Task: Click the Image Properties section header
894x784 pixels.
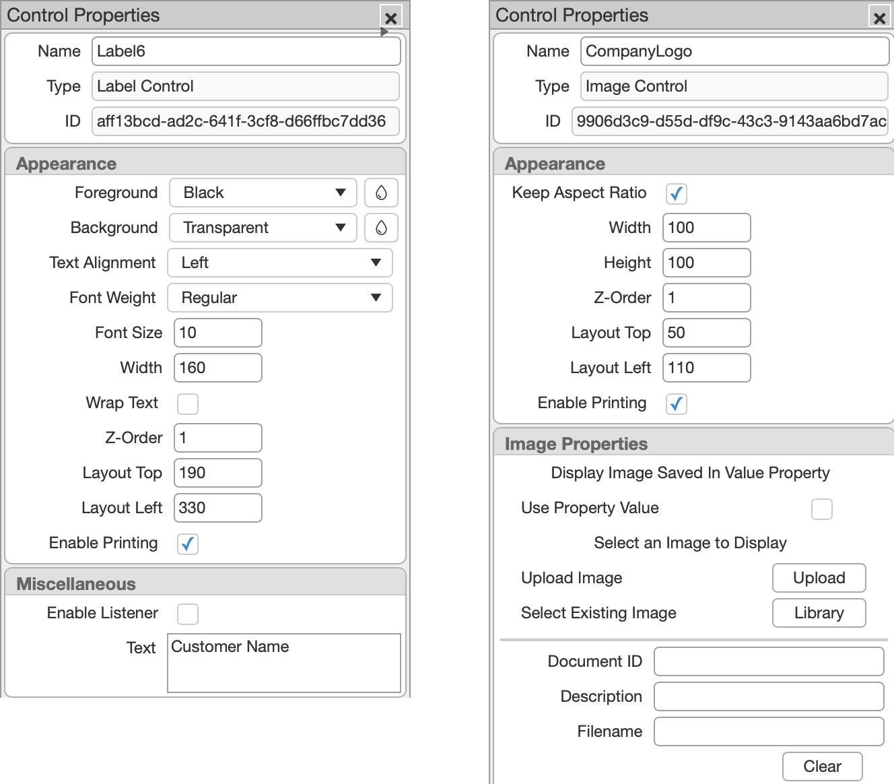Action: (694, 443)
